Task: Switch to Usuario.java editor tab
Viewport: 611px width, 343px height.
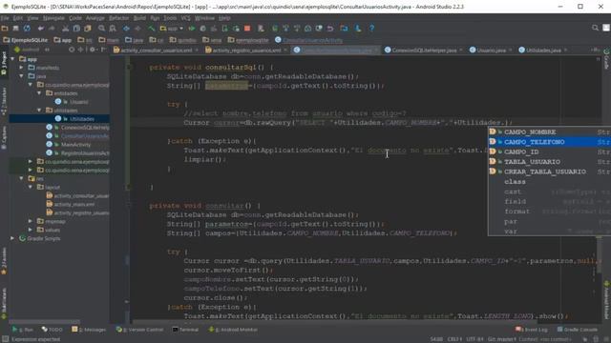Action: [x=491, y=50]
